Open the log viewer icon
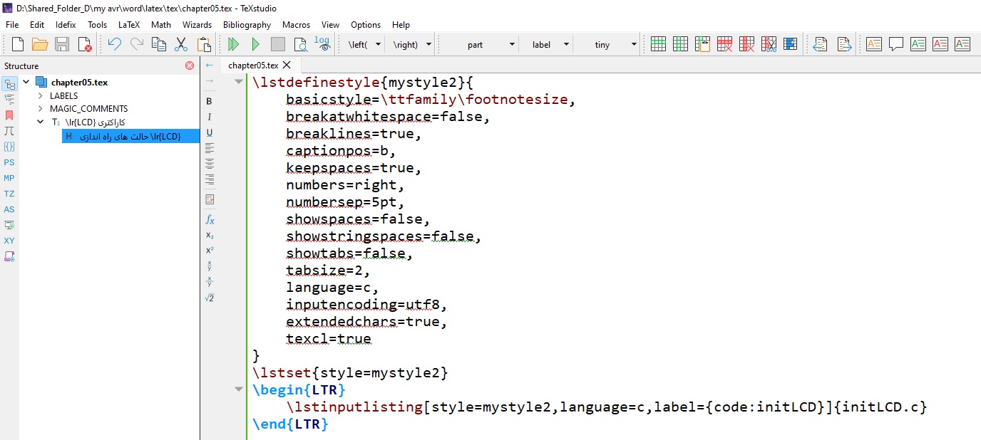The height and width of the screenshot is (440, 981). click(322, 44)
